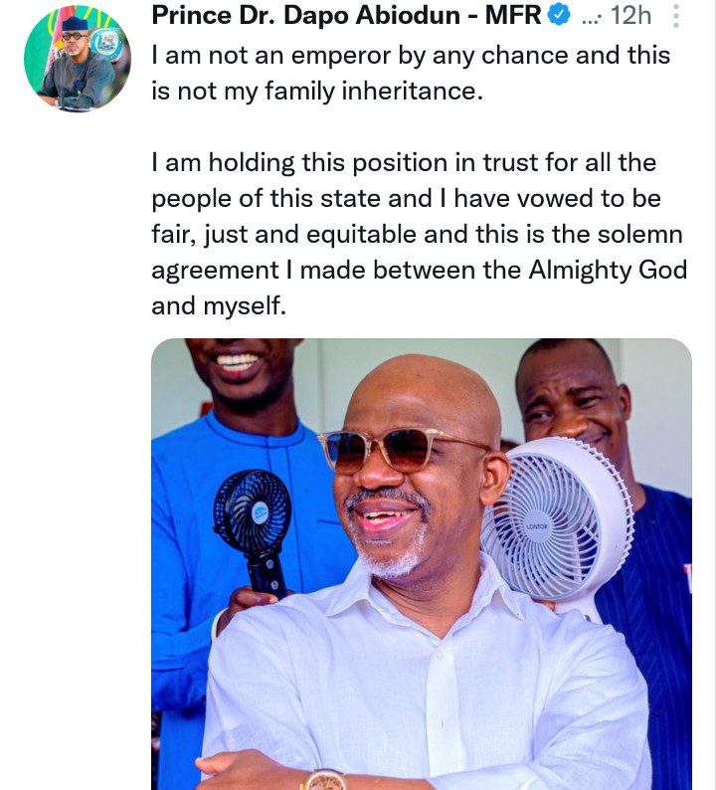The height and width of the screenshot is (790, 716).
Task: Click the closing line 'and myself.'
Action: [x=219, y=305]
